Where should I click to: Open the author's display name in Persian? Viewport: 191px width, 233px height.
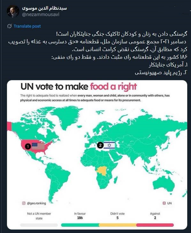coord(44,8)
